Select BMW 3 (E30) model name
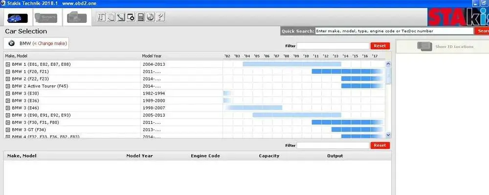Image resolution: width=489 pixels, height=195 pixels. point(25,93)
